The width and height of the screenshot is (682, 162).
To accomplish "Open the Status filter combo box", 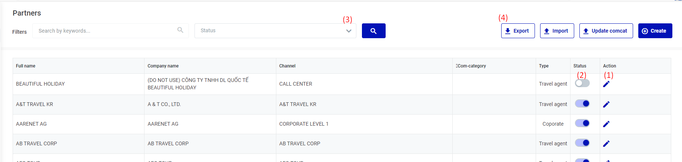I will click(x=270, y=31).
